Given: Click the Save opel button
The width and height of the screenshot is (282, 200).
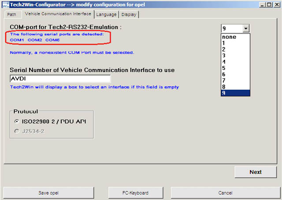Looking at the screenshot, I should tap(49, 193).
